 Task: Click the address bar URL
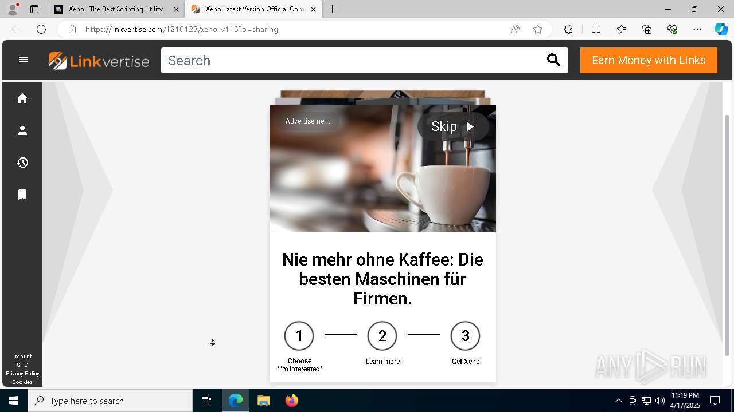point(182,29)
